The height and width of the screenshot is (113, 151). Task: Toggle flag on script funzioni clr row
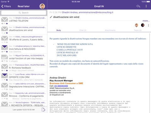tap(5, 61)
